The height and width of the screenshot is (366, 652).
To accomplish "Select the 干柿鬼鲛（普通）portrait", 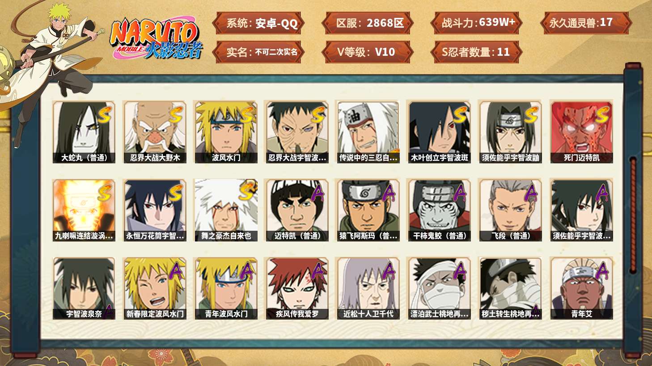I will tap(440, 210).
